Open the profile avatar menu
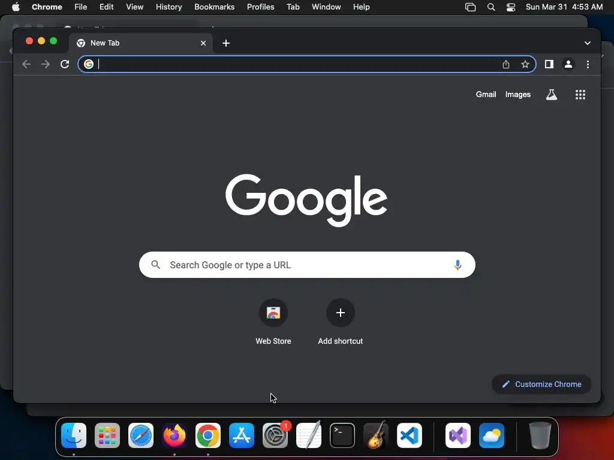Screen dimensions: 614x460 pos(568,64)
